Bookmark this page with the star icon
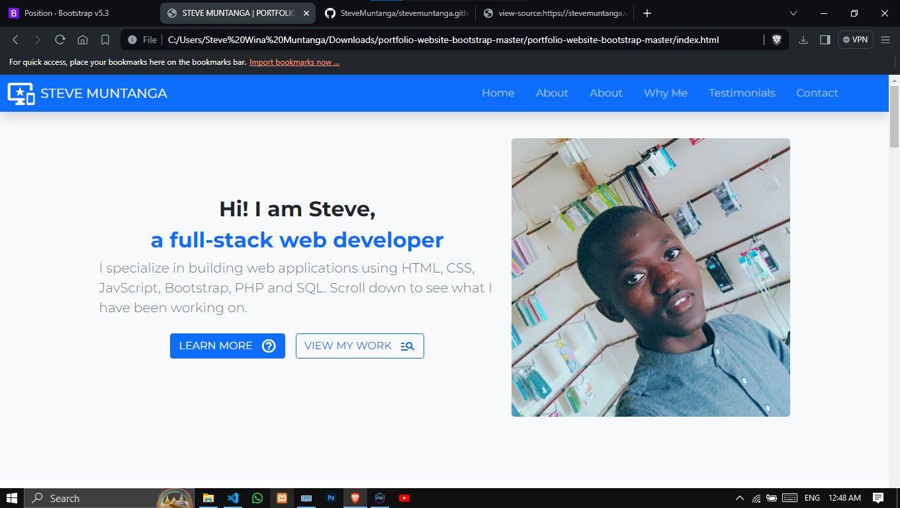The width and height of the screenshot is (900, 508). (105, 40)
